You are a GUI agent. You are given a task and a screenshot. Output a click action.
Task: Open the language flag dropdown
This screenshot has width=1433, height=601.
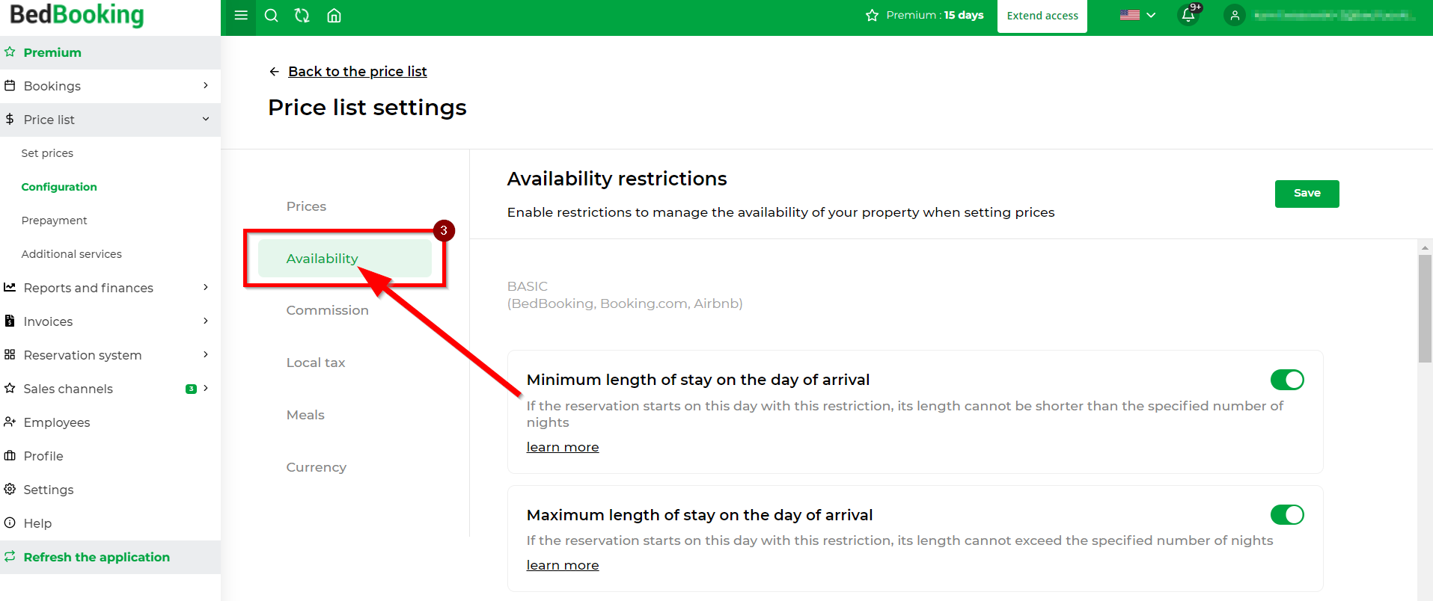pos(1137,16)
